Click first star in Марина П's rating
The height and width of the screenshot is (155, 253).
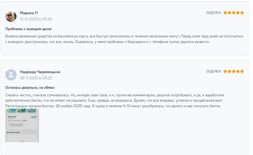(225, 13)
